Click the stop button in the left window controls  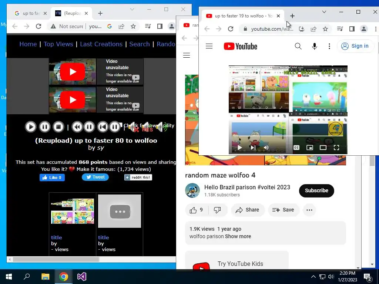(58, 127)
